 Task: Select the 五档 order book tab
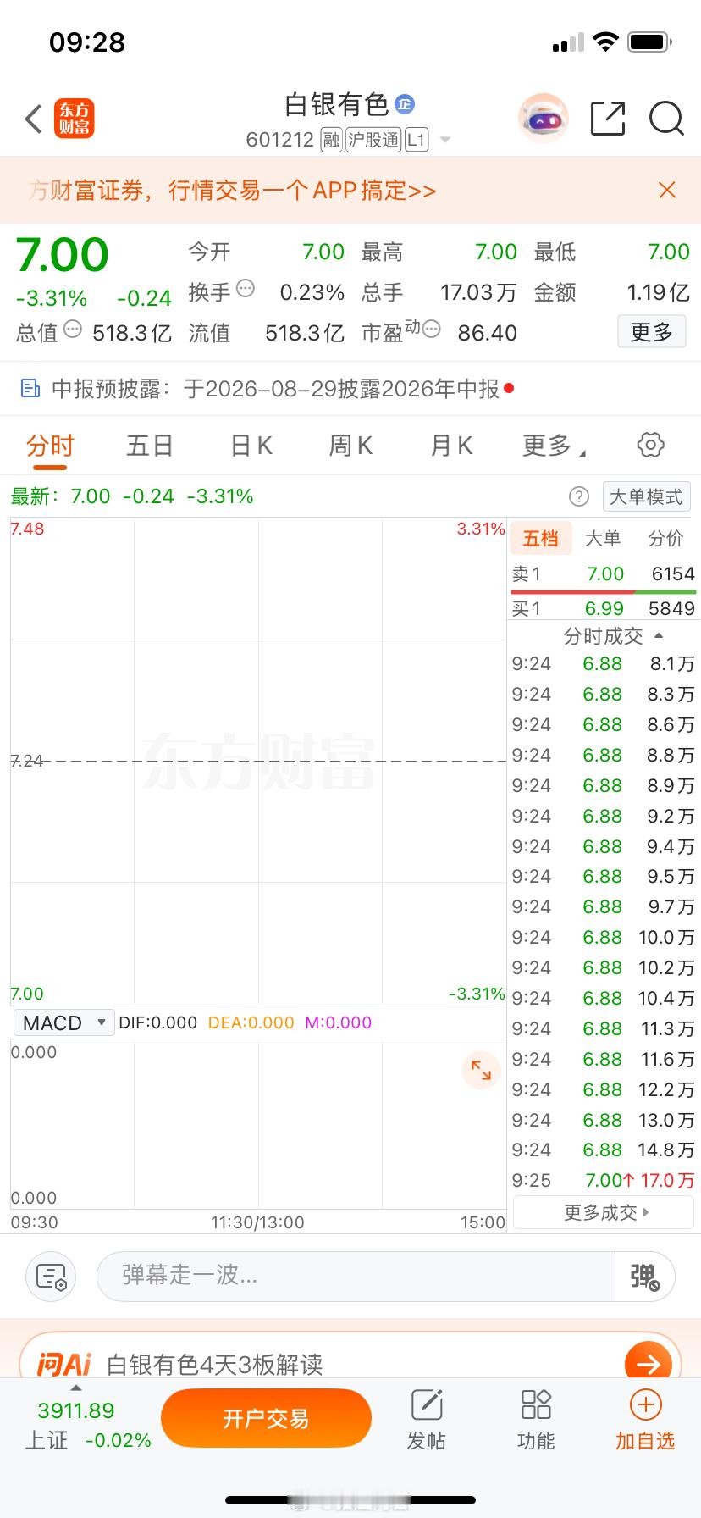click(x=540, y=539)
